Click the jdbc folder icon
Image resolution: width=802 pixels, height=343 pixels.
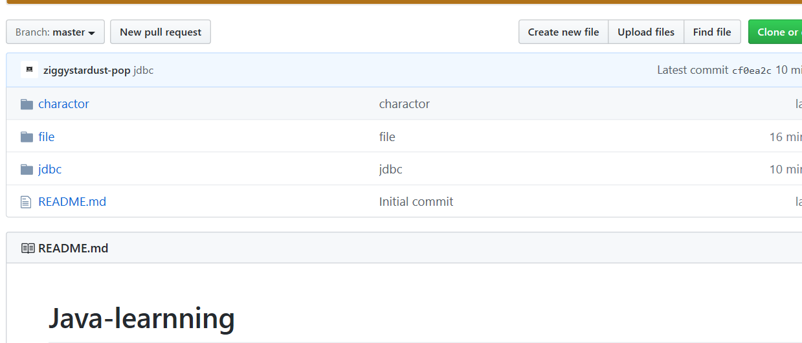(x=27, y=170)
